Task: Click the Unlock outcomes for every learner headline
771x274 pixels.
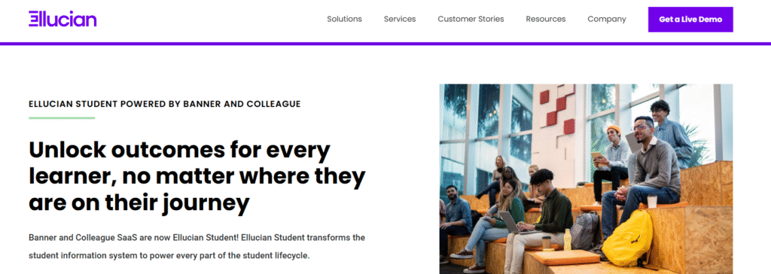Action: [197, 176]
